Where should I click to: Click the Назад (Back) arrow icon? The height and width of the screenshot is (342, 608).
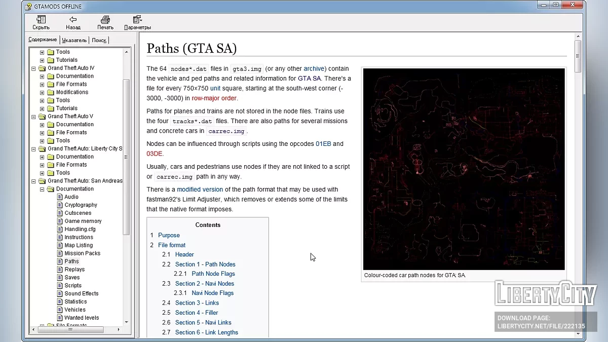(73, 20)
